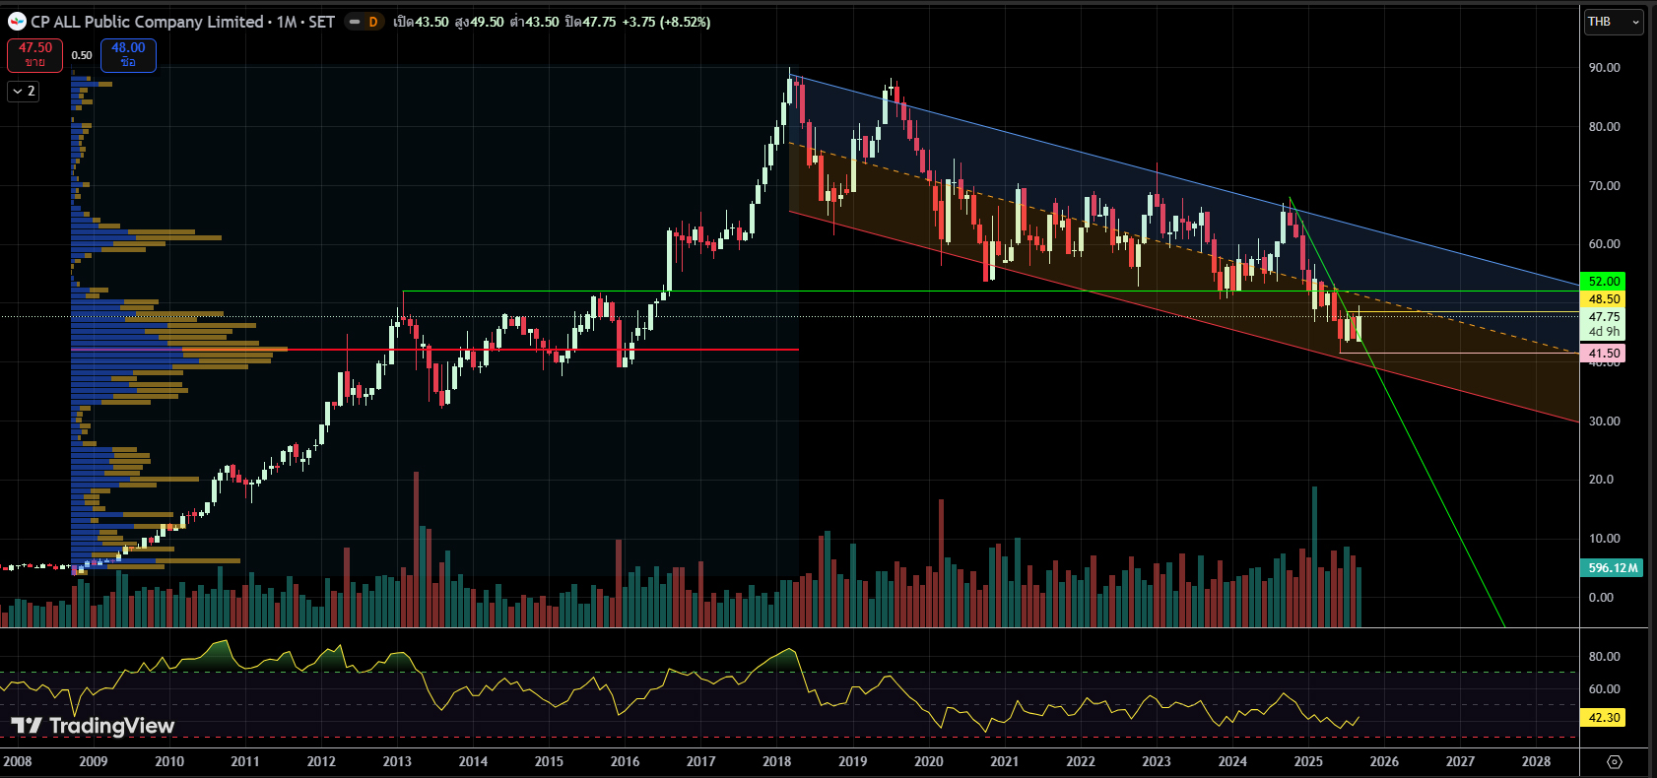This screenshot has height=778, width=1657.
Task: Click the 30.00 price scale label
Action: pos(1604,421)
